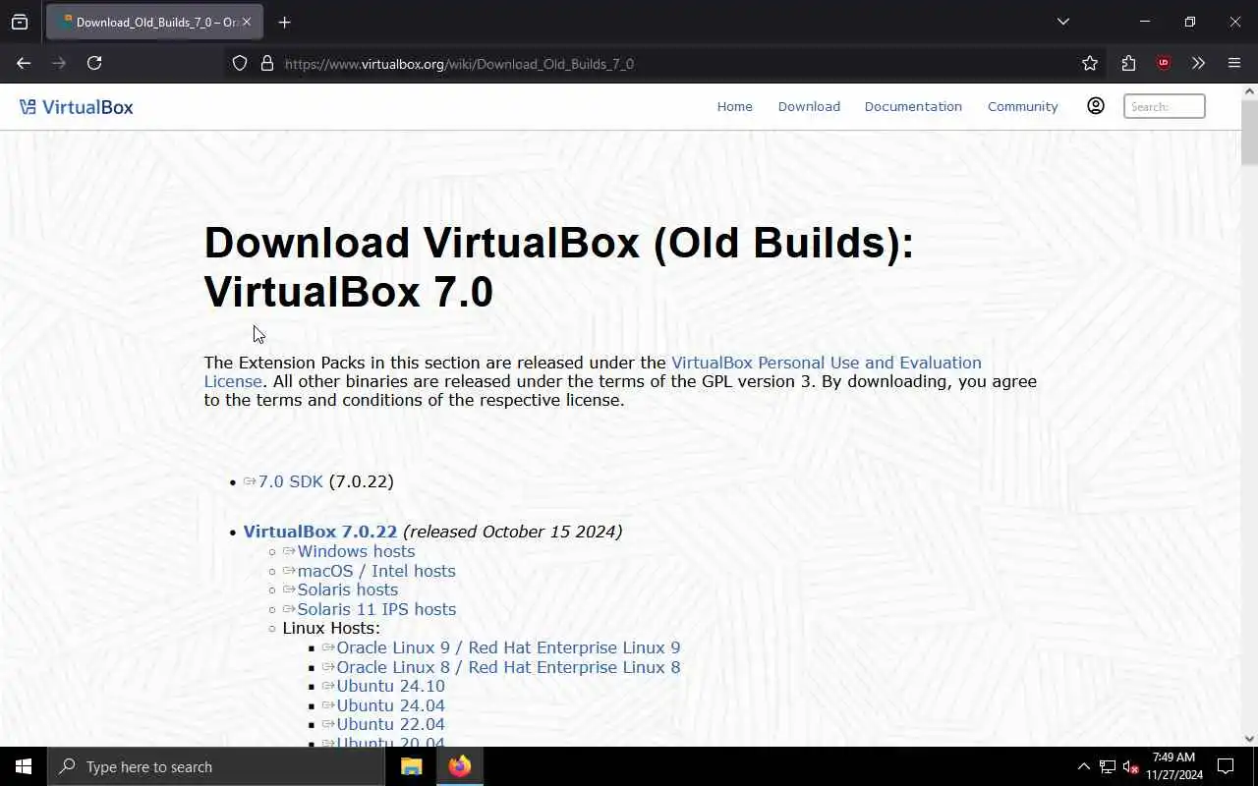Open the list all tabs dropdown arrow

[x=1062, y=22]
